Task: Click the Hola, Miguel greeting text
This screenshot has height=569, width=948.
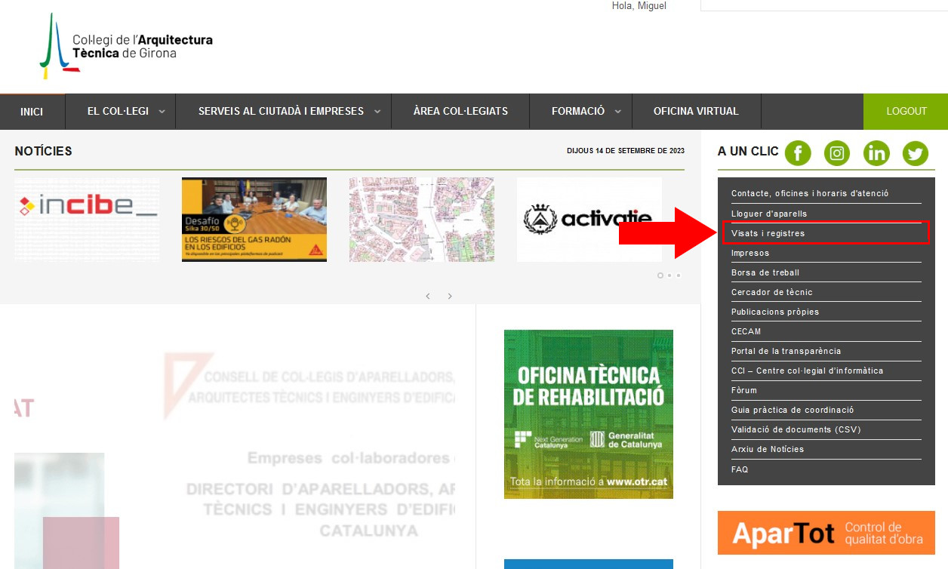Action: point(639,6)
